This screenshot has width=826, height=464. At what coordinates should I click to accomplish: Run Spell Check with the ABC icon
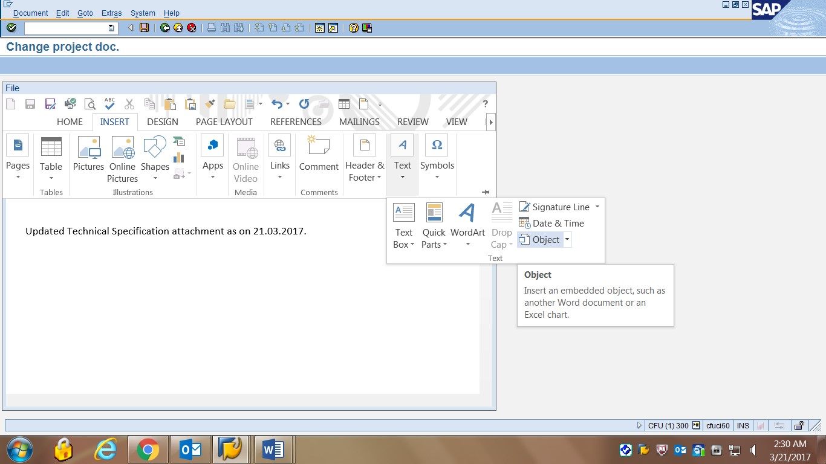coord(109,103)
